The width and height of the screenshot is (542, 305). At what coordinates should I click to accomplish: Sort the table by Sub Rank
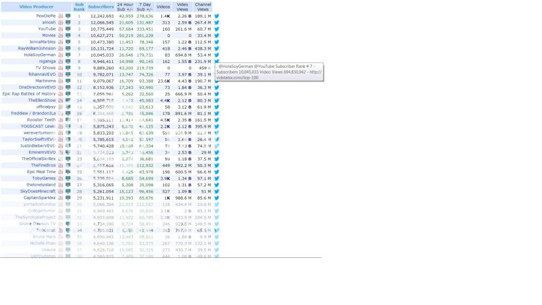click(79, 7)
